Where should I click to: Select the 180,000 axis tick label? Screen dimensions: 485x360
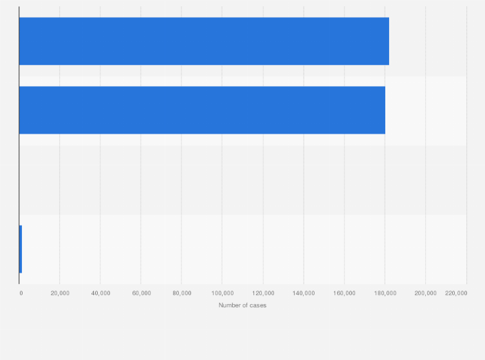(x=385, y=293)
